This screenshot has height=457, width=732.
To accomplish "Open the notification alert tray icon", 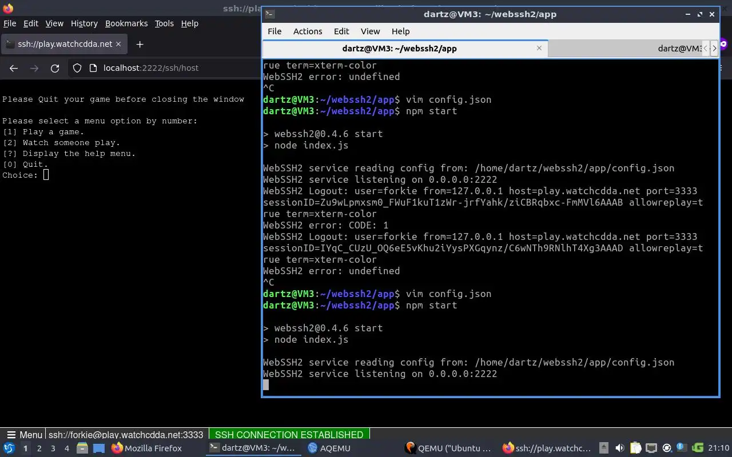I will (x=682, y=448).
